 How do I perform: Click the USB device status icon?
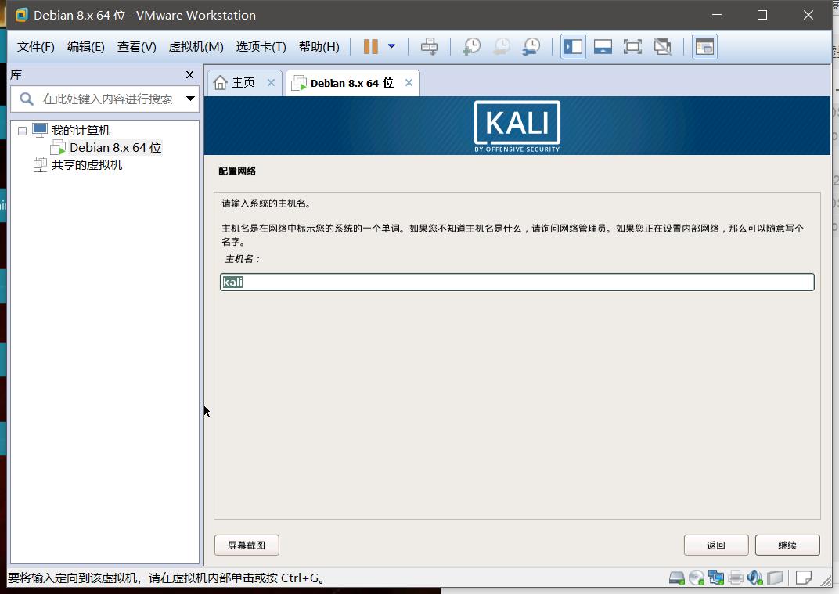point(775,578)
